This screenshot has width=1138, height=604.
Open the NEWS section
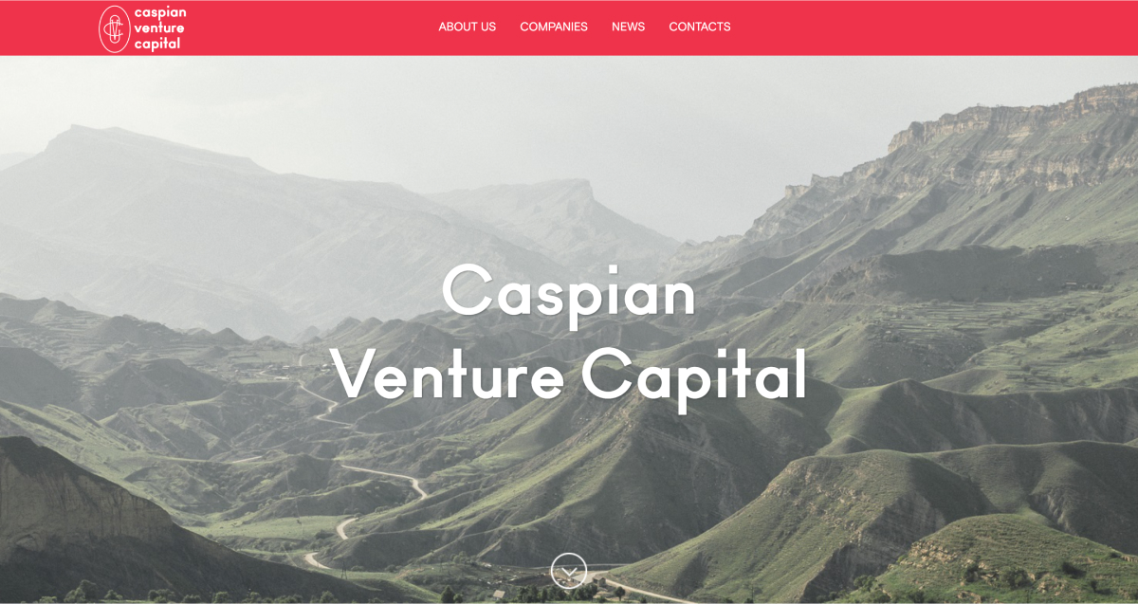pos(628,27)
